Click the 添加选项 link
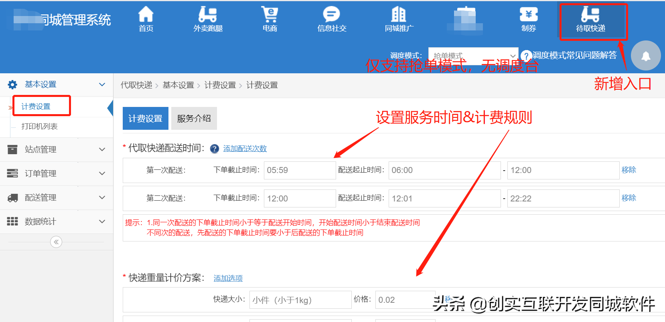Screen dimensions: 665x322 (228, 278)
